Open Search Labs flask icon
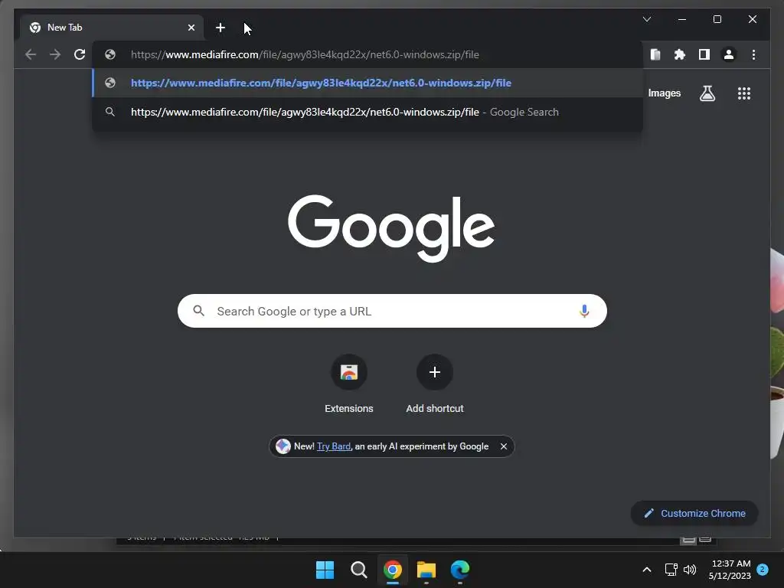The image size is (784, 588). (x=707, y=93)
